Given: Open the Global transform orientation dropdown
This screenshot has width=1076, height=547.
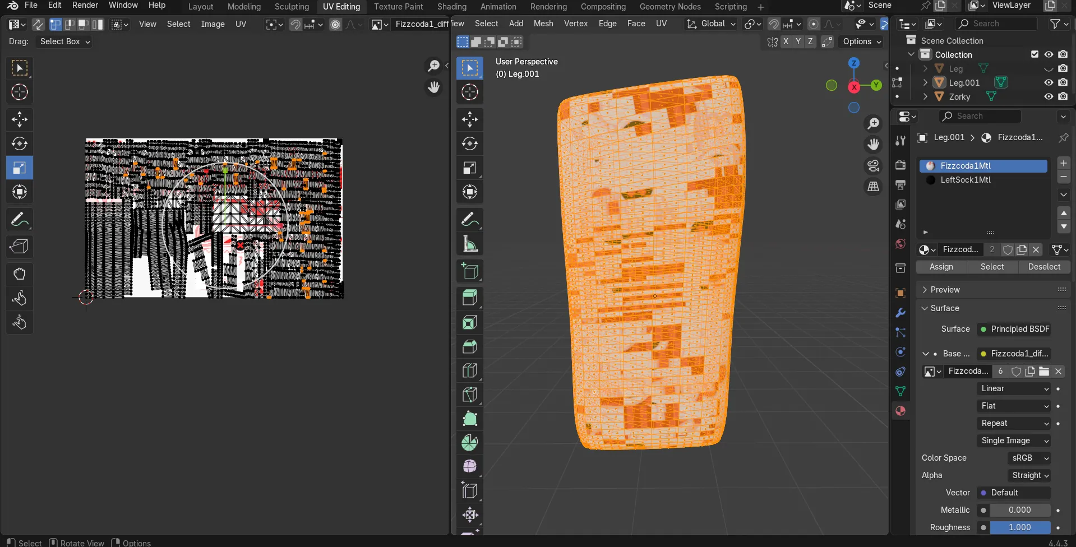Looking at the screenshot, I should pyautogui.click(x=710, y=24).
